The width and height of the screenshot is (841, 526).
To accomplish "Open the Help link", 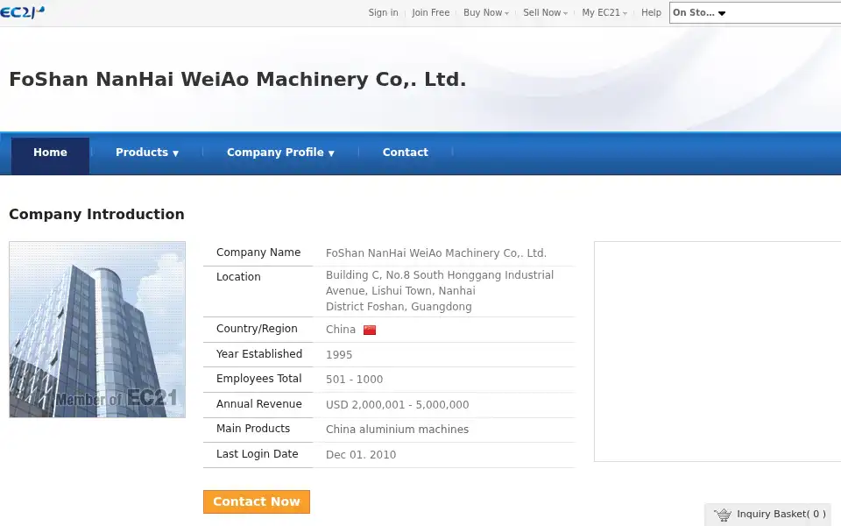I will coord(651,12).
